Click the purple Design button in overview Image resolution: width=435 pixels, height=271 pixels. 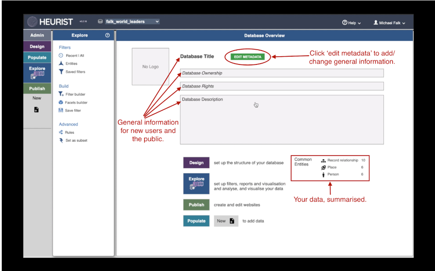pyautogui.click(x=197, y=163)
